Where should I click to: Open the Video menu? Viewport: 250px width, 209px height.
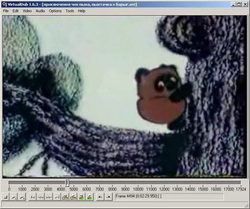[x=27, y=11]
